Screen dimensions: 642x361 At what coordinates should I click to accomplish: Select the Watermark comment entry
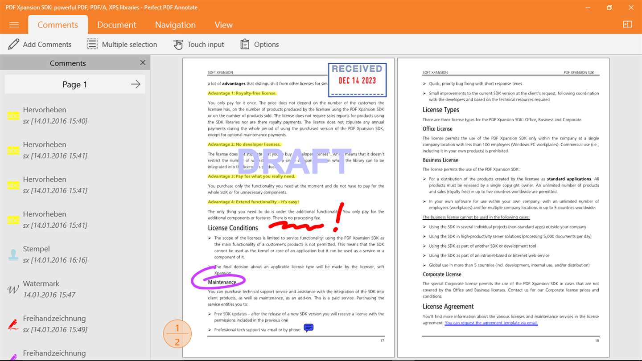[75, 289]
